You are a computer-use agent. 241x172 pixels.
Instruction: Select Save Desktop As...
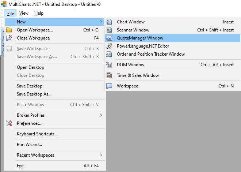click(x=54, y=94)
